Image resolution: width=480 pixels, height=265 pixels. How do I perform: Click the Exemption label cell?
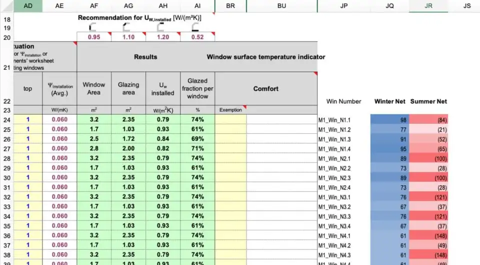coord(230,110)
